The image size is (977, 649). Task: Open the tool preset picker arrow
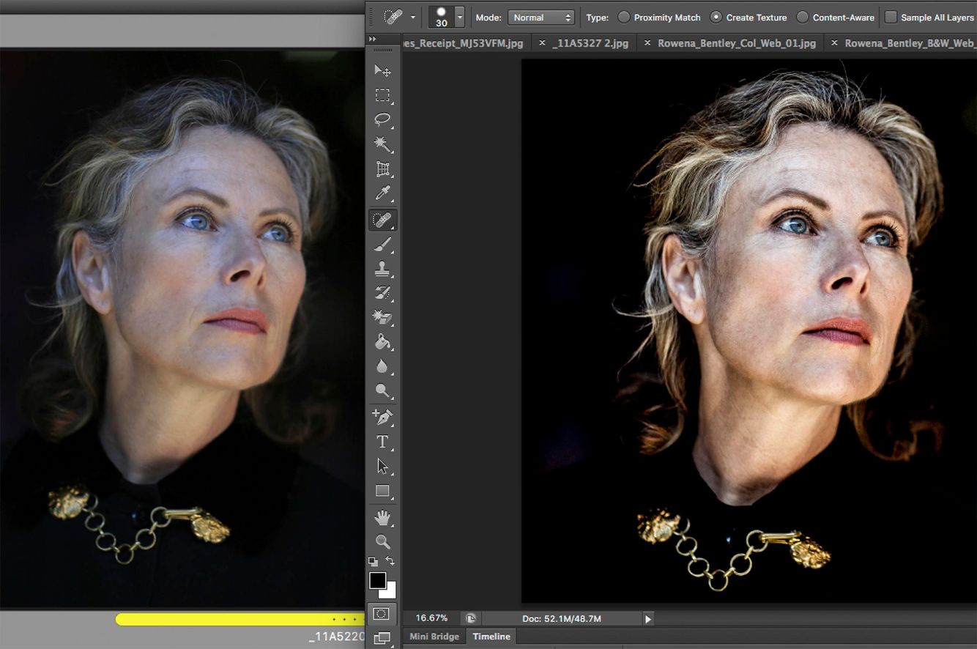[x=413, y=17]
